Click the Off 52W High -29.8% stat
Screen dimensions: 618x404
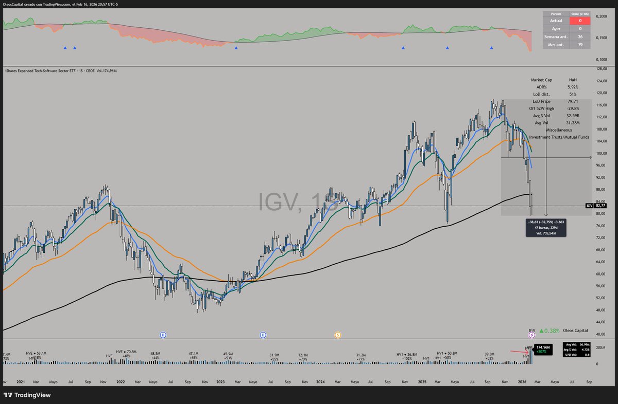click(554, 109)
